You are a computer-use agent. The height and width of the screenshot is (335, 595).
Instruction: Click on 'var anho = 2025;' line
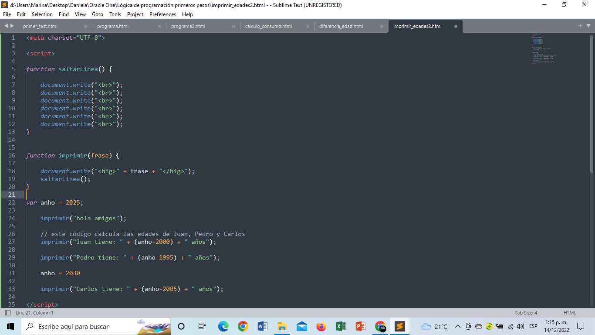[x=54, y=202]
